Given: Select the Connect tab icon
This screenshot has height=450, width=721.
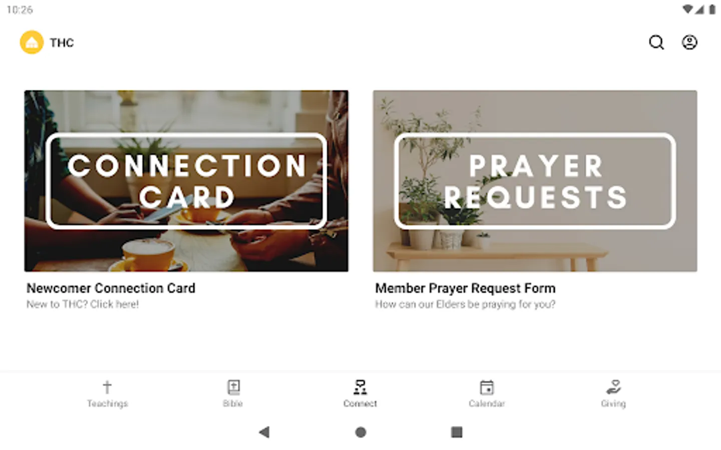Looking at the screenshot, I should tap(360, 387).
